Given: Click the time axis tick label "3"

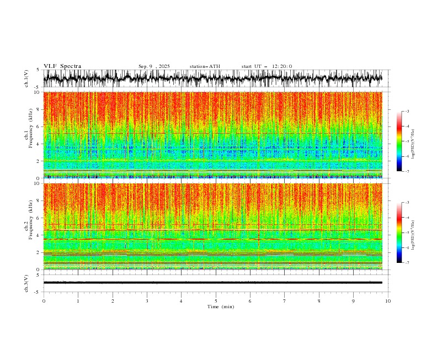Looking at the screenshot, I should (147, 301).
